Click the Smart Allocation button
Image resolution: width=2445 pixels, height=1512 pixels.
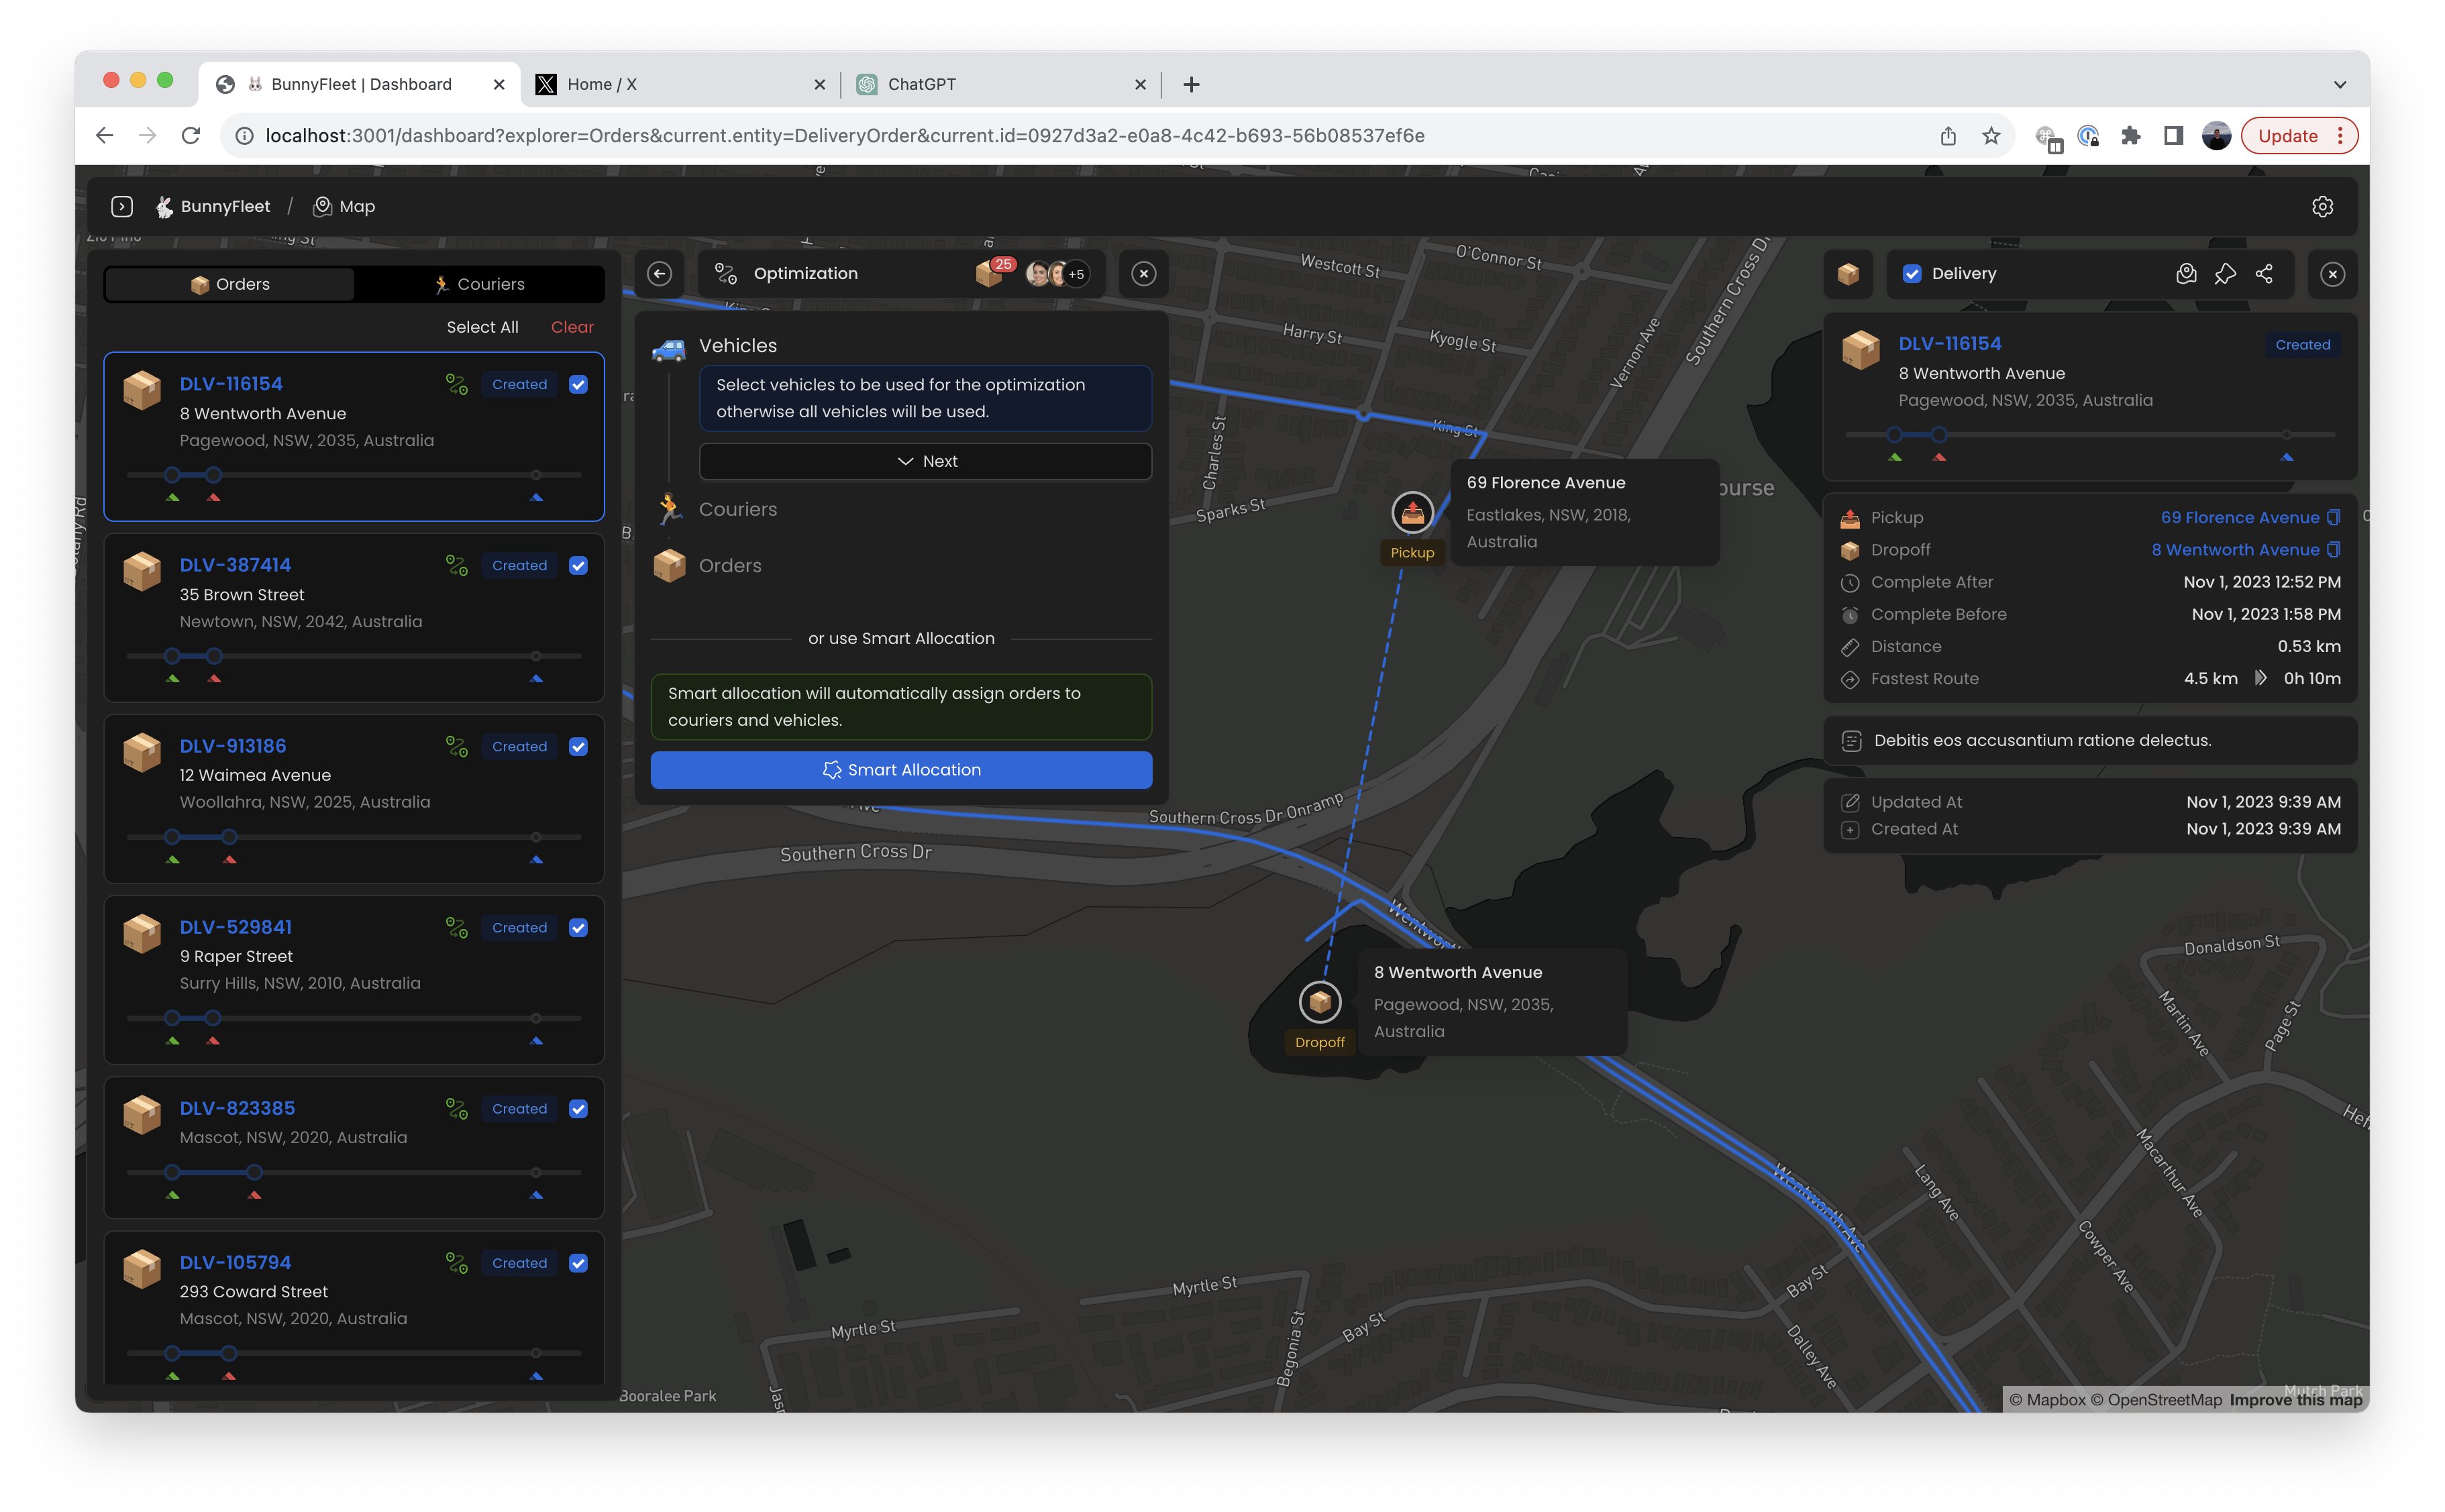pyautogui.click(x=901, y=770)
